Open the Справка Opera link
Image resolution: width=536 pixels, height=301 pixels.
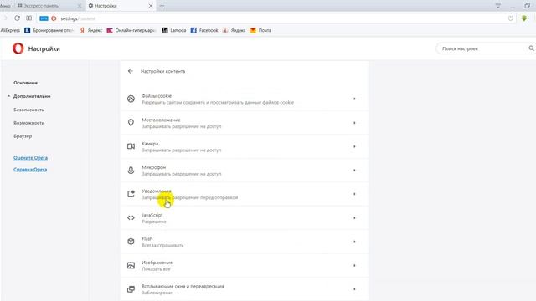pos(30,169)
